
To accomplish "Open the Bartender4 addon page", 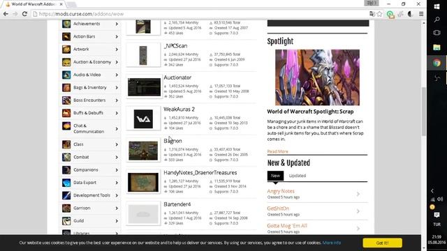I will tap(177, 204).
